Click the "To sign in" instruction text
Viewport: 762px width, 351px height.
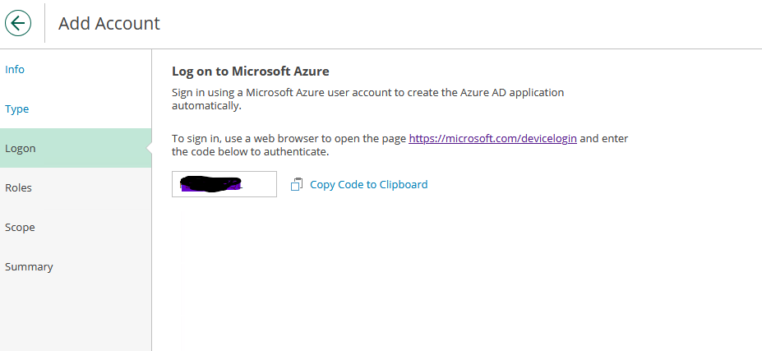(288, 139)
